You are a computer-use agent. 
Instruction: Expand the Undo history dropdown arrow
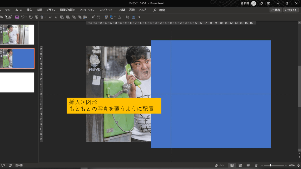(x=26, y=17)
